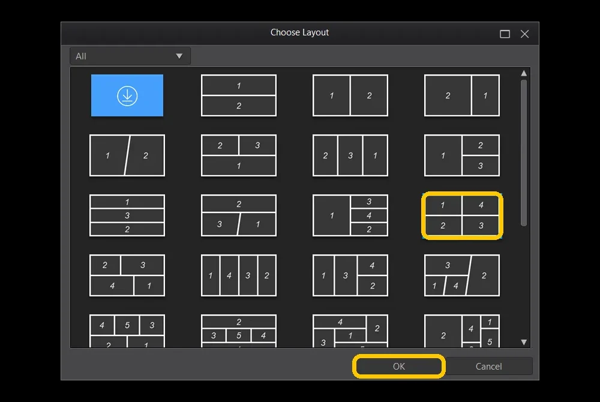Image resolution: width=600 pixels, height=402 pixels.
Task: Select the three-row 1, 3, 2 layout
Action: pos(127,215)
